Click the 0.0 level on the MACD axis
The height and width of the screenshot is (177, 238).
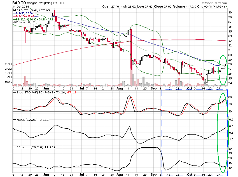click(x=231, y=126)
